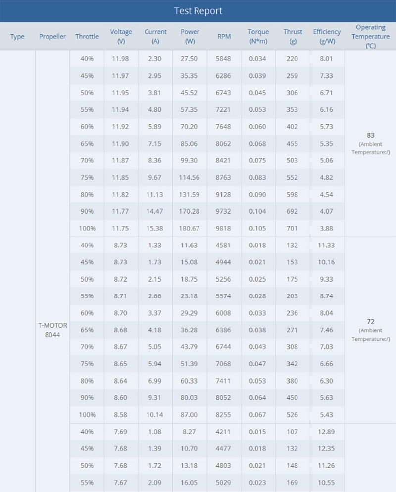396x492 pixels.
Task: Click the 72 operating temperature cell
Action: 370,322
